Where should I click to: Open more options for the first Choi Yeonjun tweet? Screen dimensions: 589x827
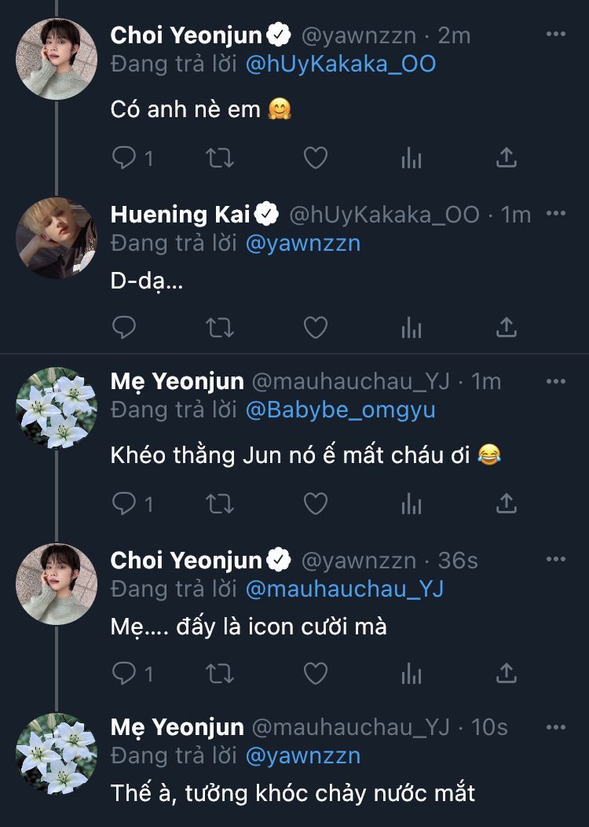coord(555,35)
